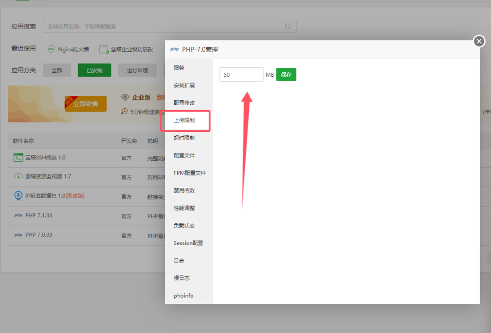Open FPM配置文件 tab
This screenshot has height=333, width=491.
tap(190, 173)
